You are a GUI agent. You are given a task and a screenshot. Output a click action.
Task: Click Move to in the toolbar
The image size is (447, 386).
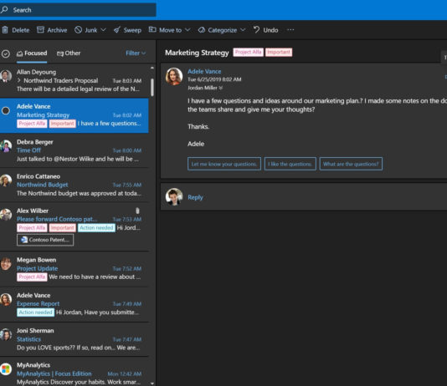coord(166,30)
